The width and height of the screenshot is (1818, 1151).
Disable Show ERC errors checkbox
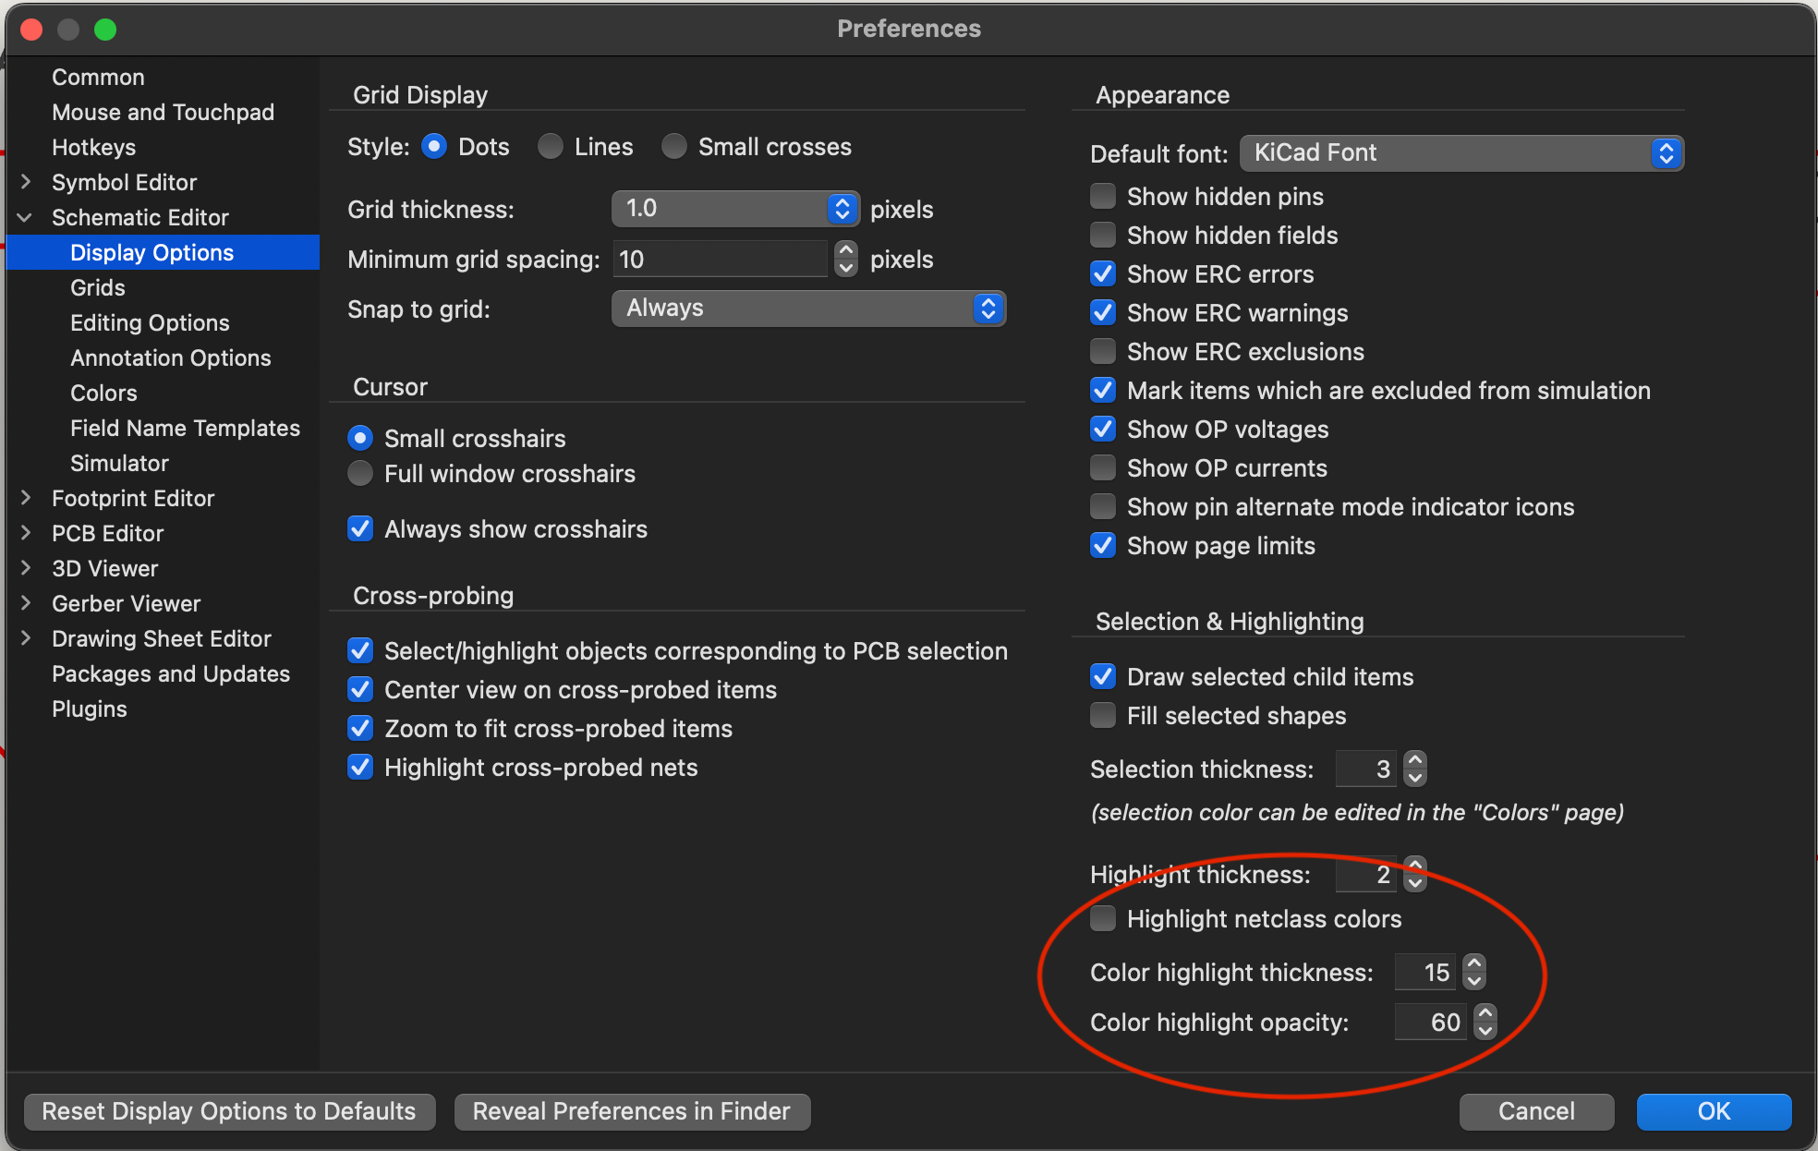coord(1103,273)
